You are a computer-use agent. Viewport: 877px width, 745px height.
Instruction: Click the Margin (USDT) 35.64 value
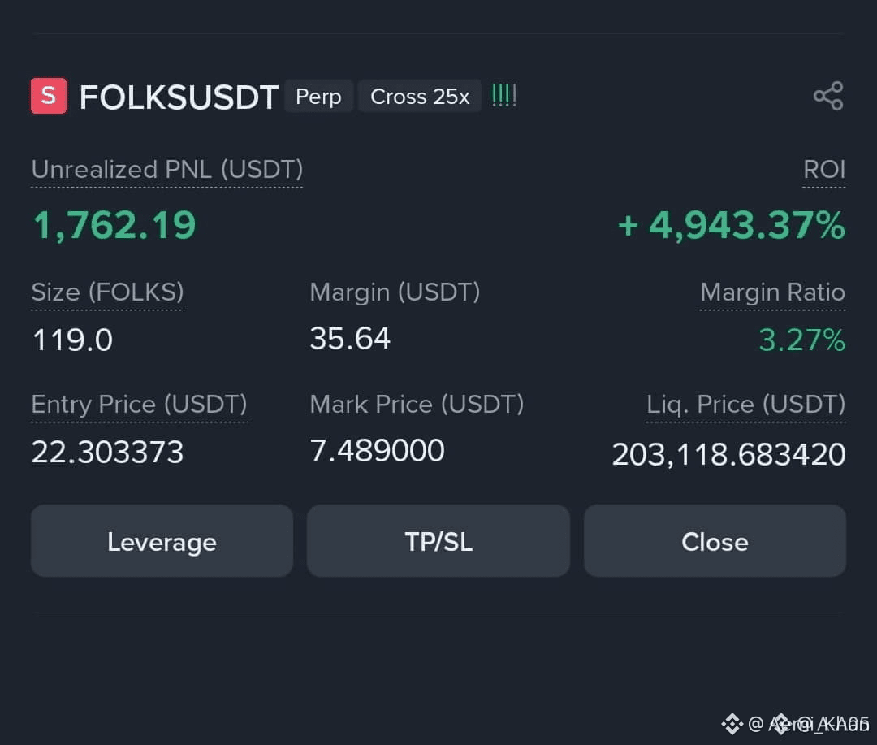[x=350, y=339]
